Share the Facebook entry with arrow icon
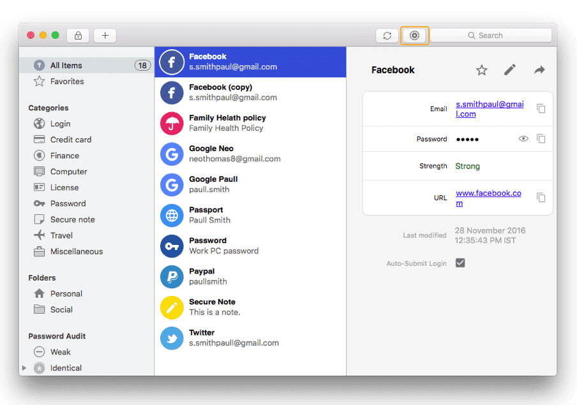 539,70
